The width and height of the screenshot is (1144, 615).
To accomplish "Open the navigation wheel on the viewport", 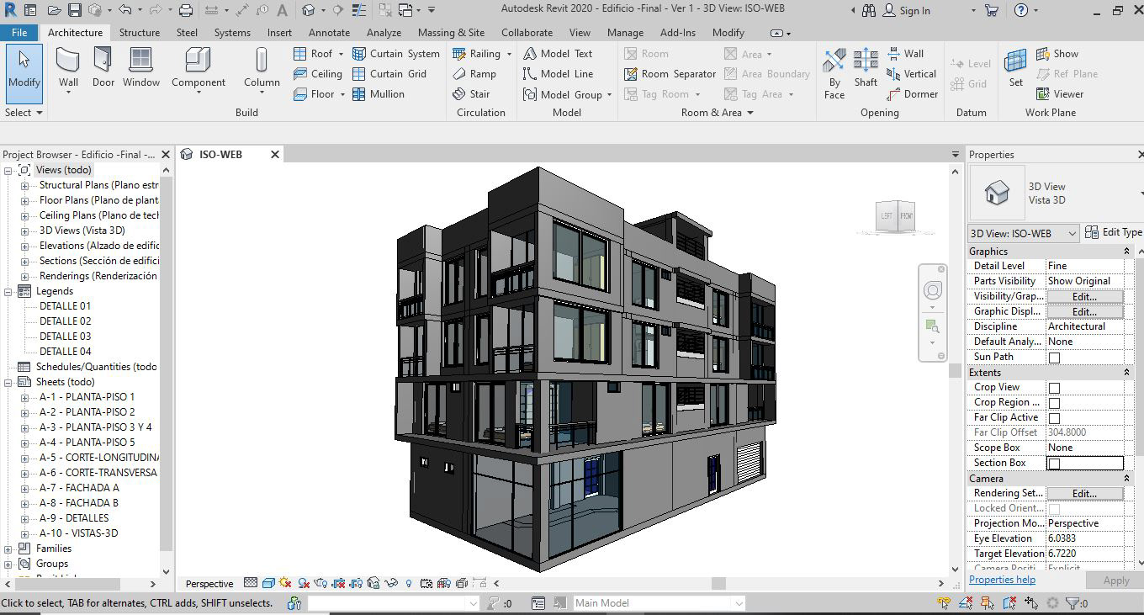I will (x=932, y=291).
